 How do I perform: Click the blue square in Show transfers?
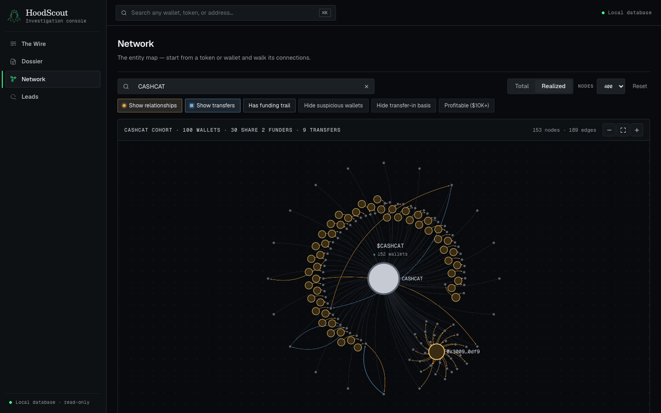pyautogui.click(x=191, y=106)
